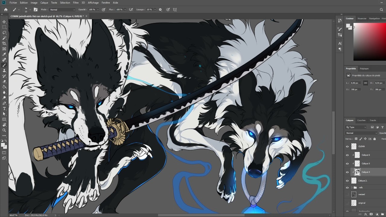Hide the Calque 5 layer
The width and height of the screenshot is (386, 217).
coord(347,164)
